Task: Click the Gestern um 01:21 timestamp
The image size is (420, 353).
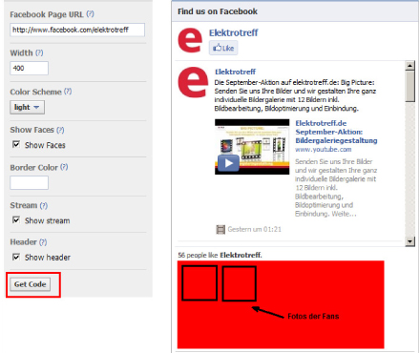Action: point(255,229)
